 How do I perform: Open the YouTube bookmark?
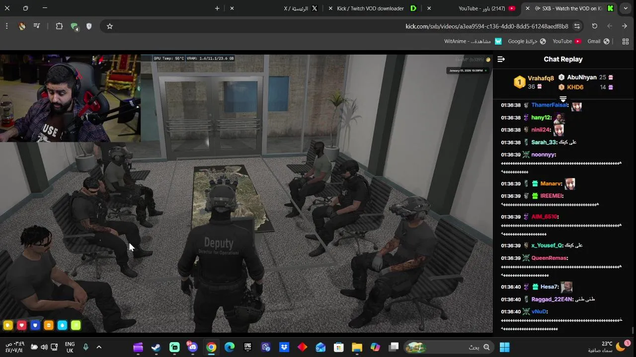tap(567, 41)
